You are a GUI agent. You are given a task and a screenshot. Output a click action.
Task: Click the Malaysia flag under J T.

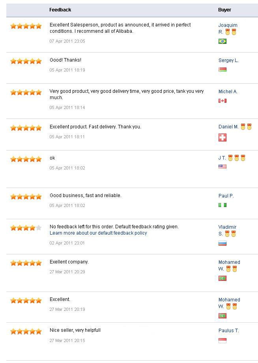222,167
